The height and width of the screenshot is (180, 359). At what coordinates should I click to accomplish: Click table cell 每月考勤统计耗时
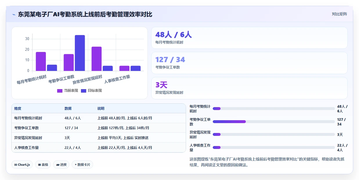(x=28, y=118)
